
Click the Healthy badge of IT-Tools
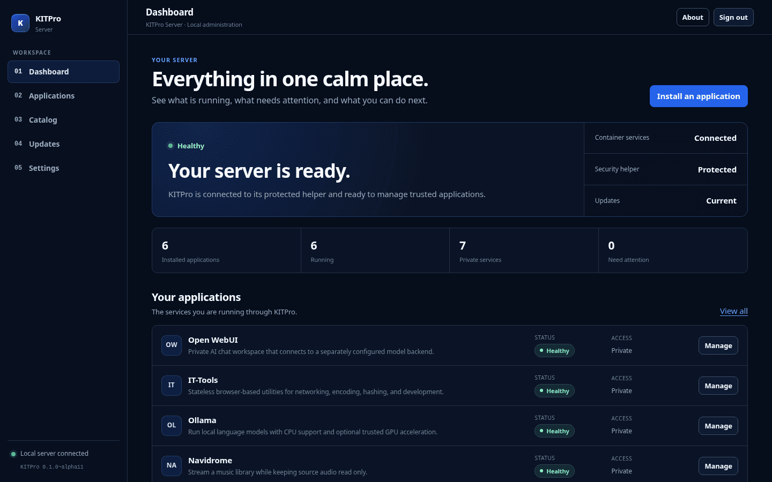[x=554, y=391]
